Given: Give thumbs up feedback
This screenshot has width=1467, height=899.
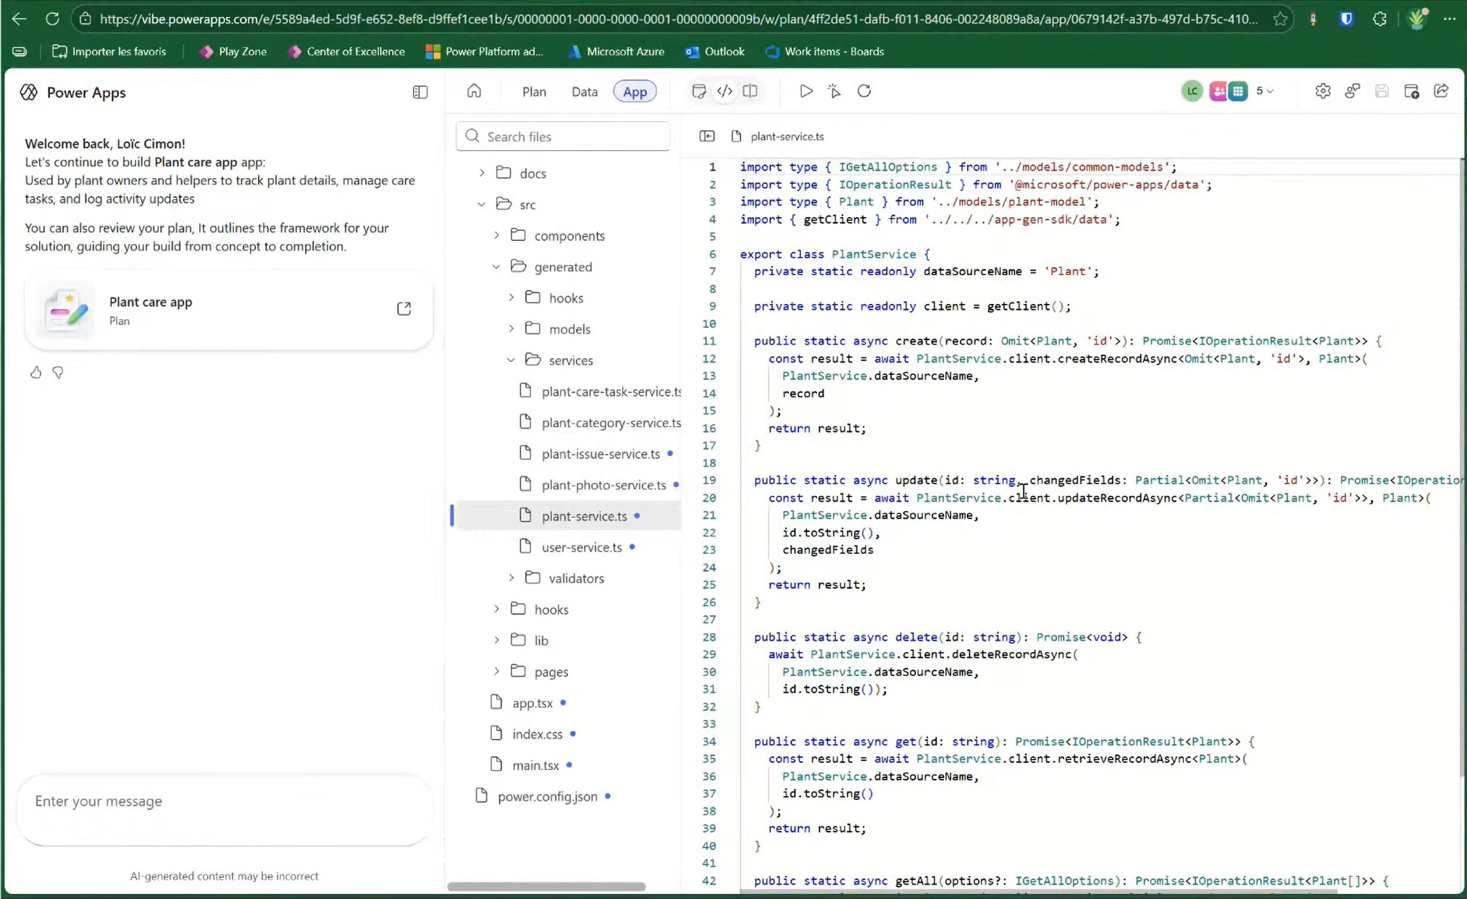Looking at the screenshot, I should point(35,373).
